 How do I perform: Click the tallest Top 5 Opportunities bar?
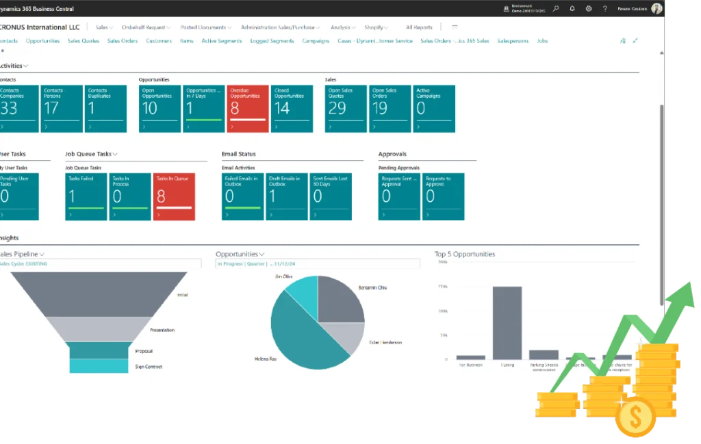pos(507,323)
